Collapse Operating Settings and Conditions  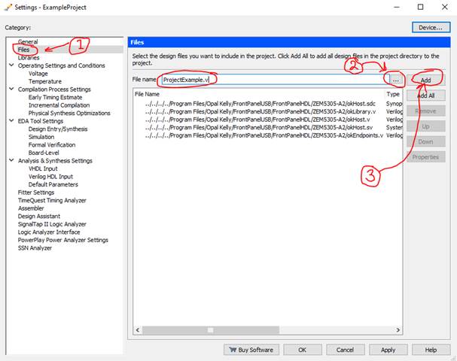[11, 65]
